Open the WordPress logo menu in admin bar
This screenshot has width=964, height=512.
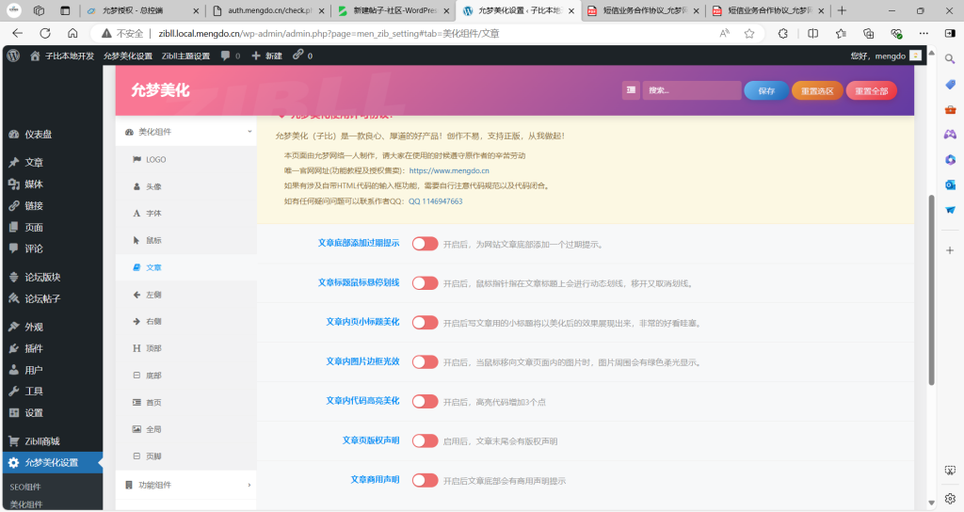click(x=13, y=56)
